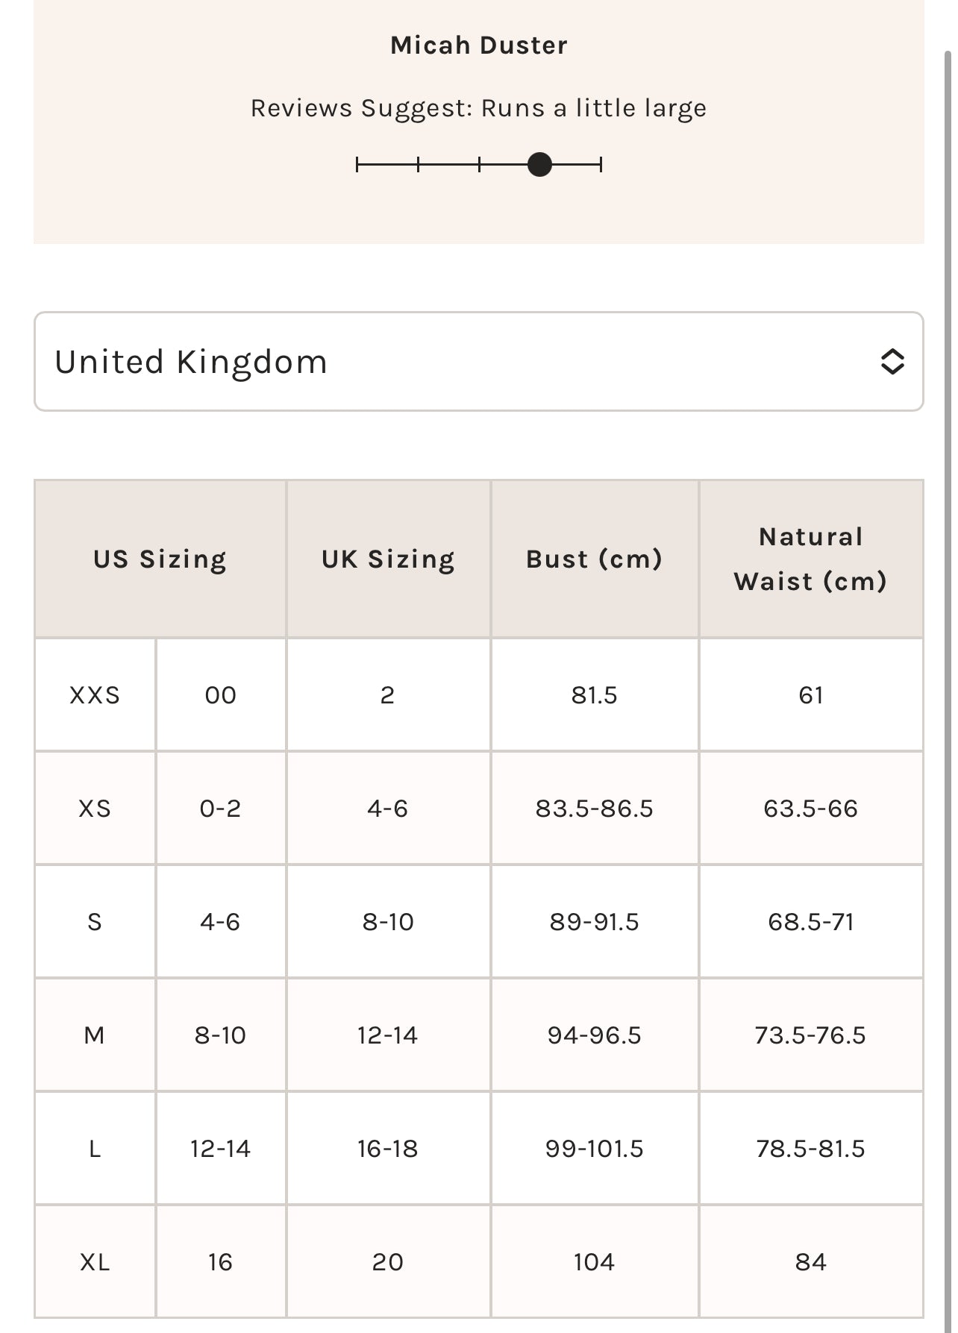Click the Micah Duster title
This screenshot has height=1333, width=958.
pos(479,46)
